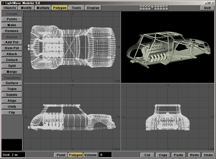This screenshot has height=159, width=216.
Task: Click the highlighted yellow layer 5 button
Action: coord(152,6)
